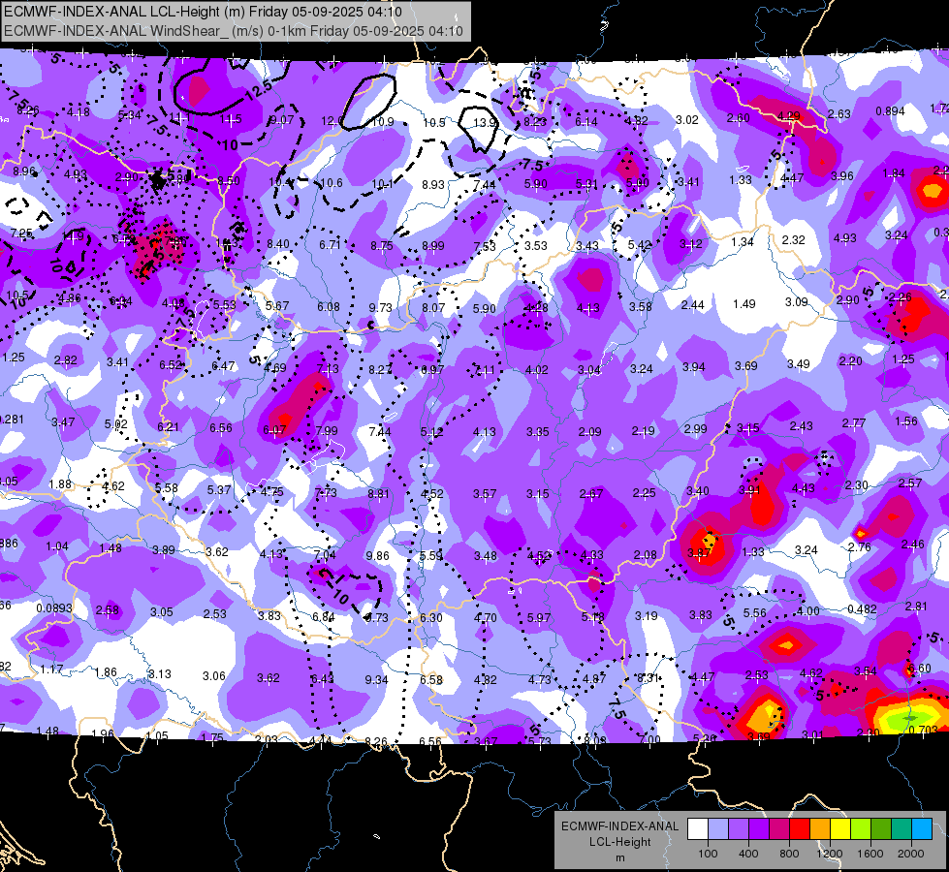Image resolution: width=949 pixels, height=872 pixels.
Task: Click the contour label 12.5
Action: (x=260, y=91)
